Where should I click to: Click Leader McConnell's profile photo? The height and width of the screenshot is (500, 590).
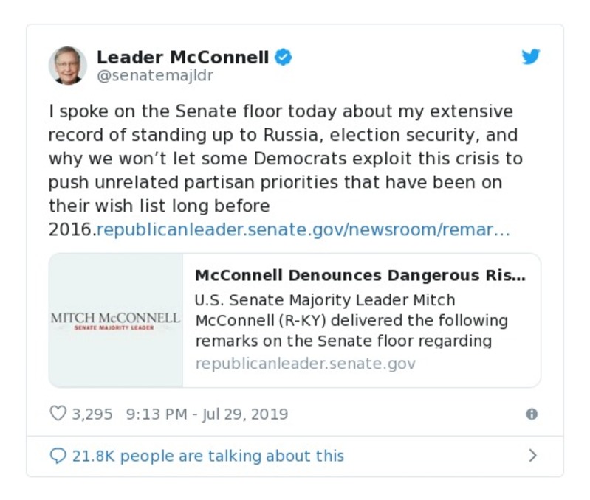tap(67, 65)
